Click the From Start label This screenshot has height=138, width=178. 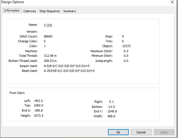tap(17, 93)
